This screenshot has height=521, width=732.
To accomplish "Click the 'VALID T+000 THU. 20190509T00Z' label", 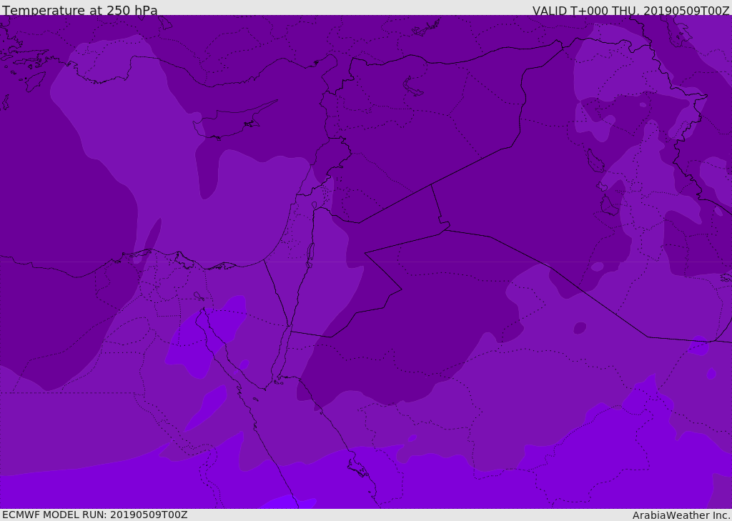I will click(630, 11).
